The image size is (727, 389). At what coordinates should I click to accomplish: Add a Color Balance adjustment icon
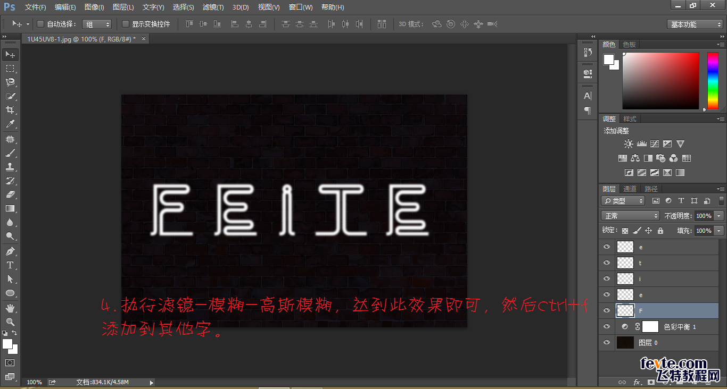(635, 158)
